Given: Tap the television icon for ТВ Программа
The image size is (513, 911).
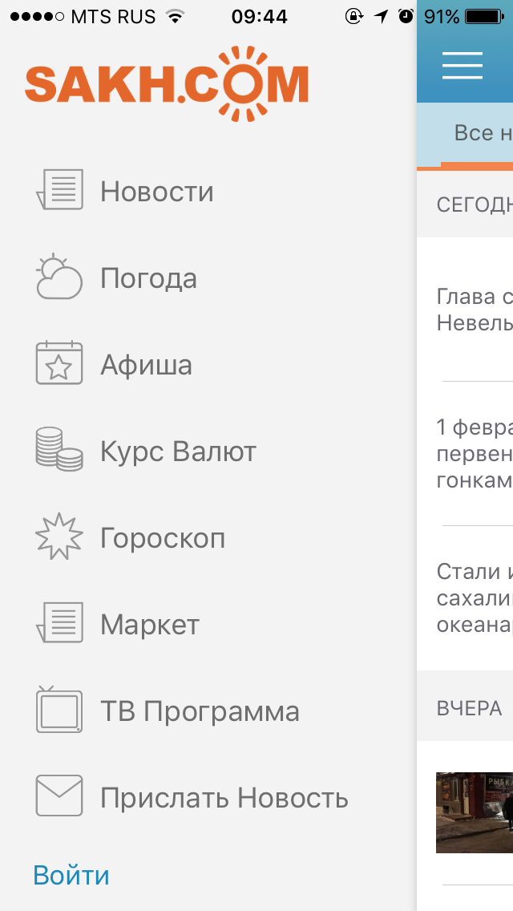Looking at the screenshot, I should [59, 709].
